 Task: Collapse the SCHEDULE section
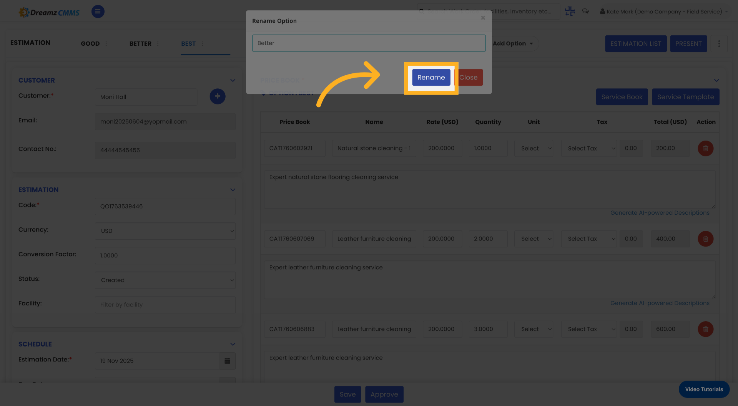(233, 344)
